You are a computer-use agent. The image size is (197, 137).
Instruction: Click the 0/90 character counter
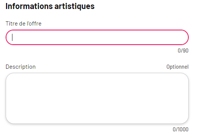(x=183, y=51)
